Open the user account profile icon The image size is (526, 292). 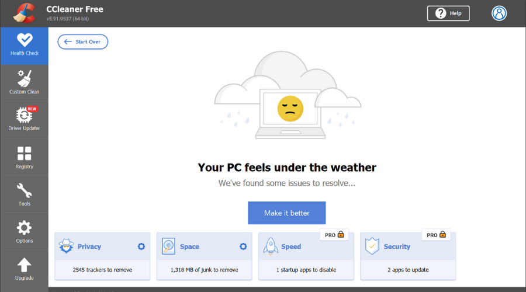point(499,13)
